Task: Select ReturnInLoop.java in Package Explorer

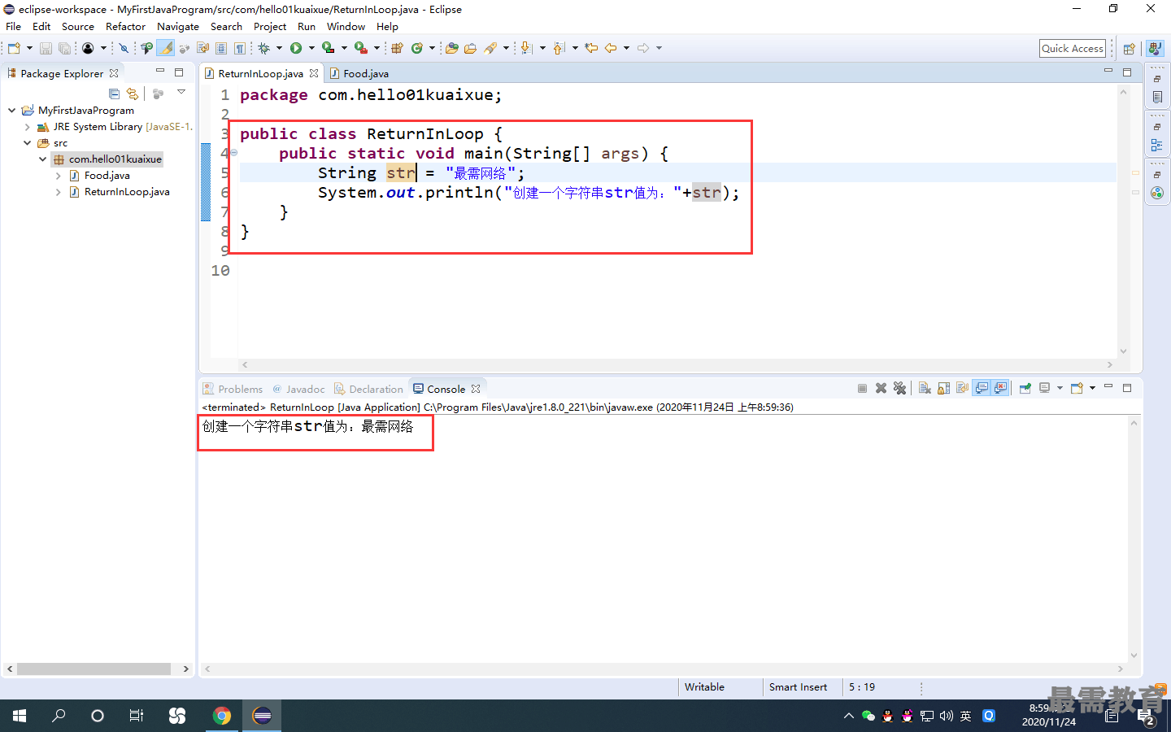Action: [127, 192]
